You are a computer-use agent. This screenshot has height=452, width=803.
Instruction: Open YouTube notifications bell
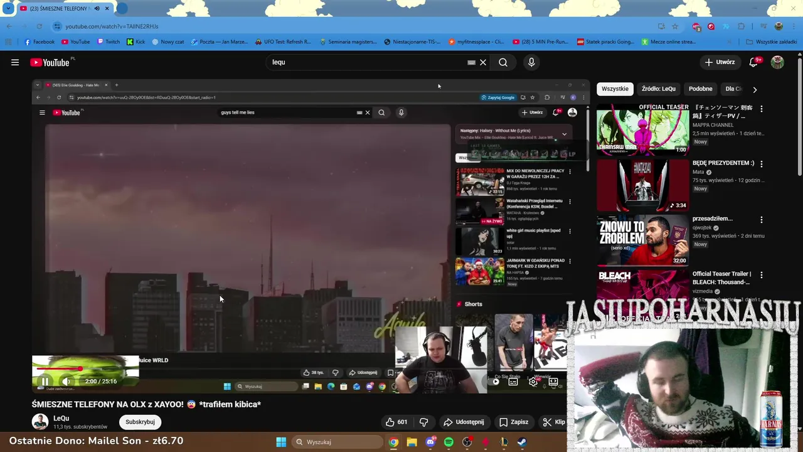pos(754,62)
